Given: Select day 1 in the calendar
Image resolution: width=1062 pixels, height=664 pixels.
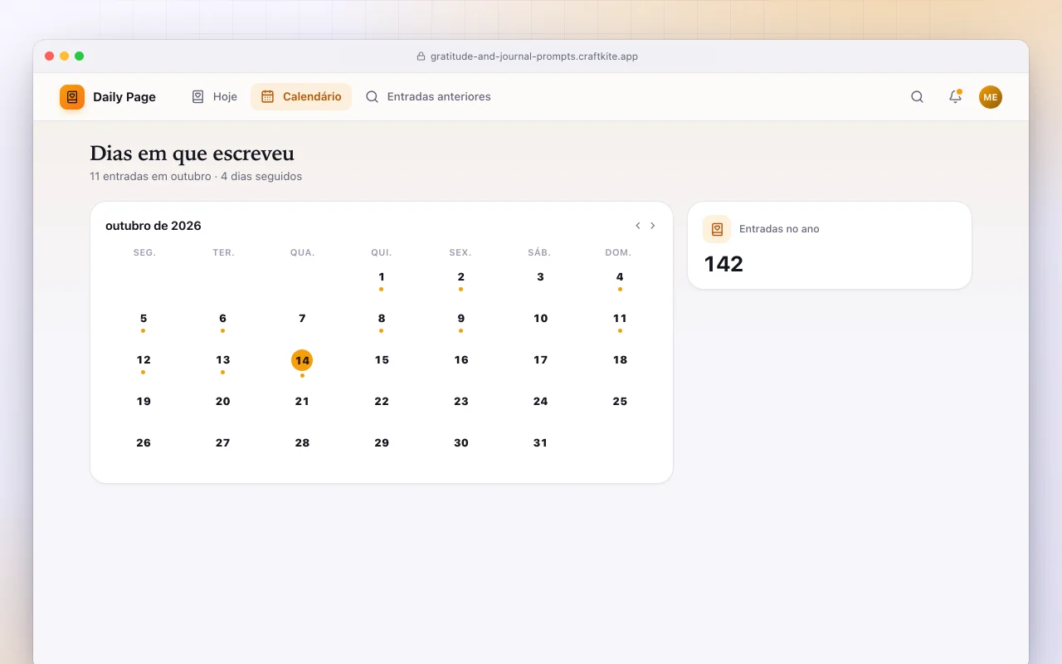Looking at the screenshot, I should click(x=382, y=277).
